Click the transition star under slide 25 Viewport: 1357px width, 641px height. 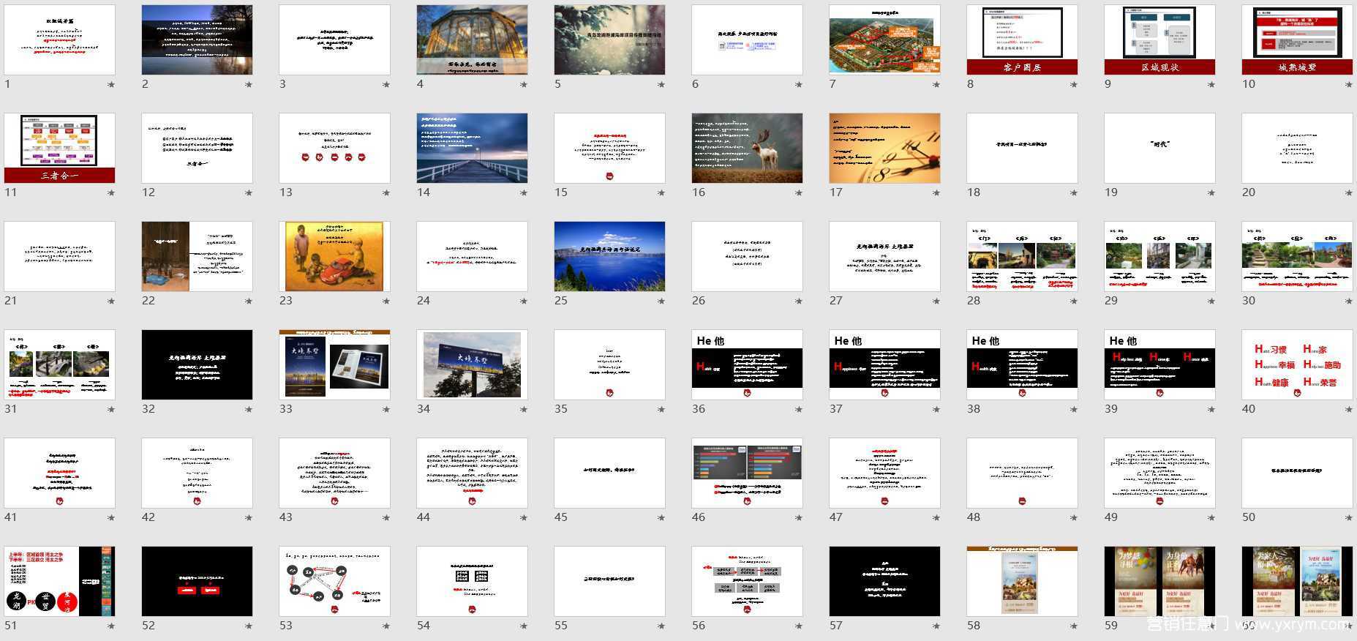pos(661,301)
